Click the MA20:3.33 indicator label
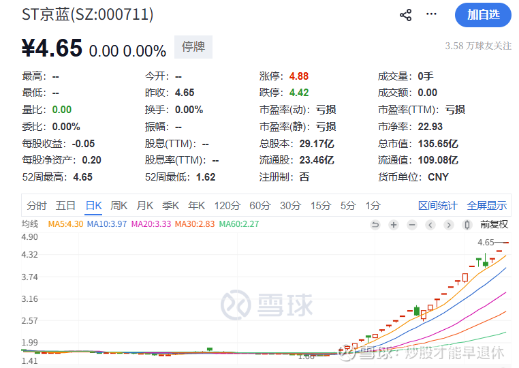The height and width of the screenshot is (368, 519). [151, 224]
